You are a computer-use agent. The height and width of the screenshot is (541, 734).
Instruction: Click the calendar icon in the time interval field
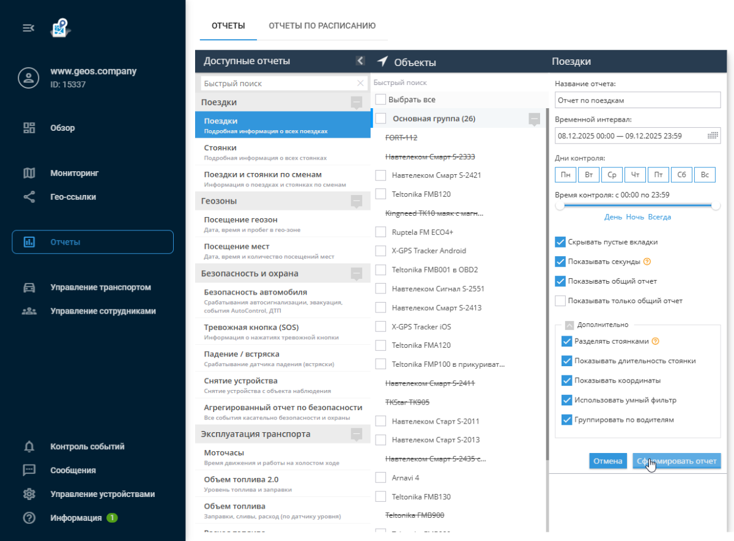click(713, 136)
